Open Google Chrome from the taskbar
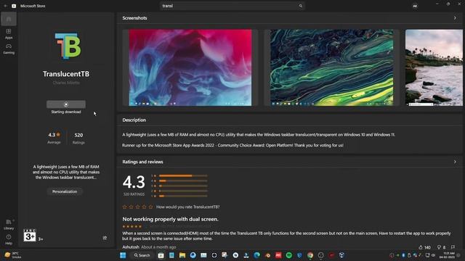 tap(310, 255)
